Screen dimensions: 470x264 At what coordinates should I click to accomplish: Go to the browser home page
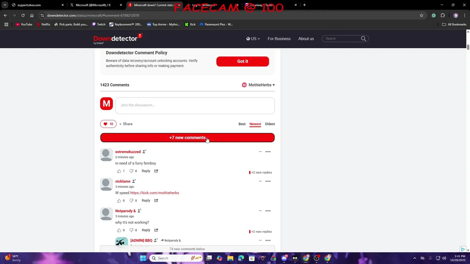[32, 15]
